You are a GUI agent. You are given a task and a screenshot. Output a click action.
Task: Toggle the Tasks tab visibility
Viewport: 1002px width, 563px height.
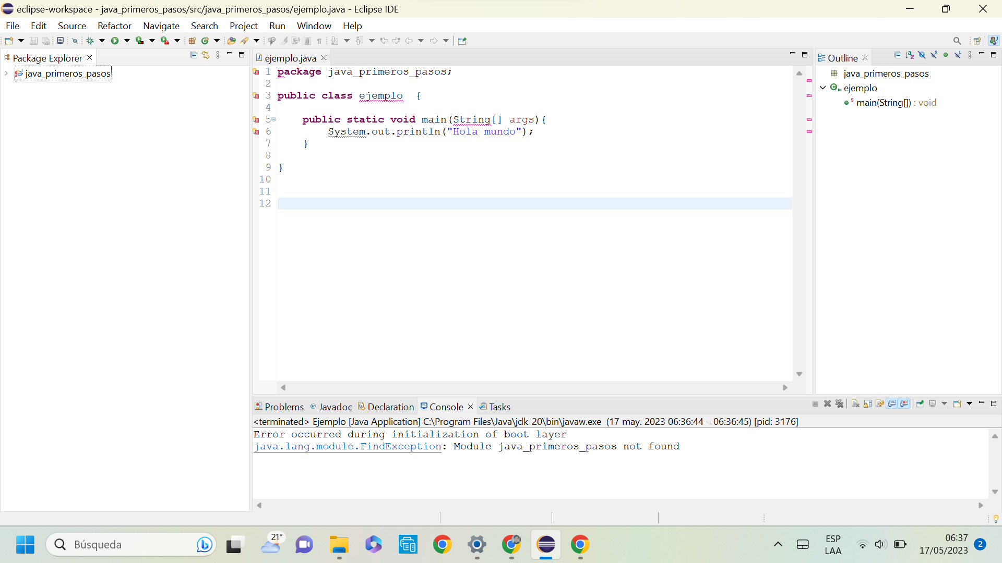(499, 406)
